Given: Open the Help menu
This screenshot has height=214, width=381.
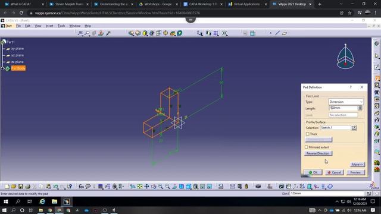Looking at the screenshot, I should (x=88, y=26).
